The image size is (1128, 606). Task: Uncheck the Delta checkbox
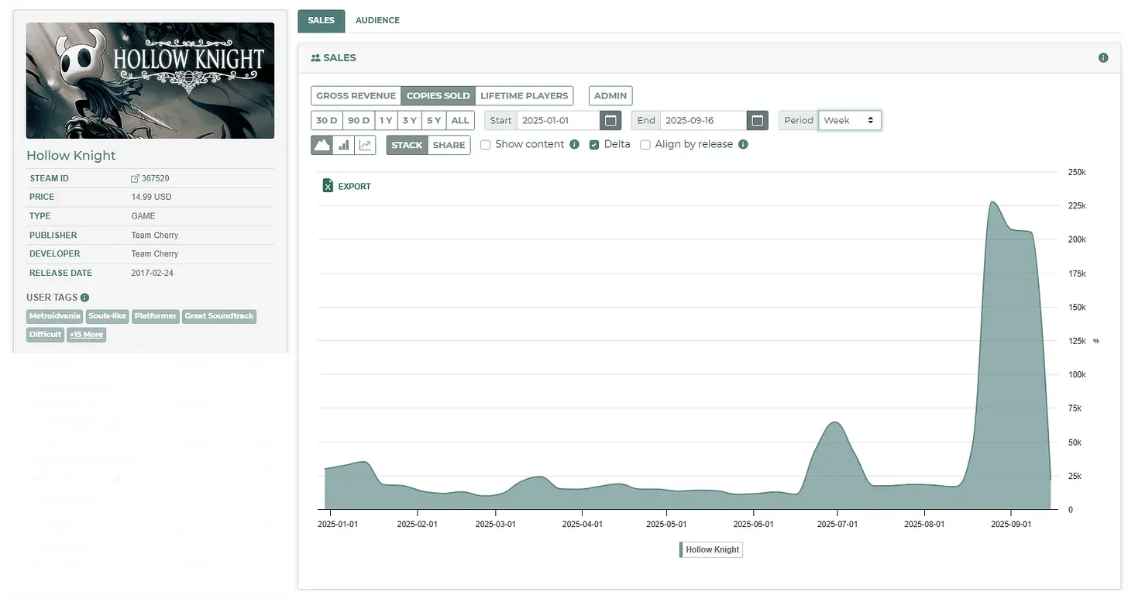pos(594,145)
